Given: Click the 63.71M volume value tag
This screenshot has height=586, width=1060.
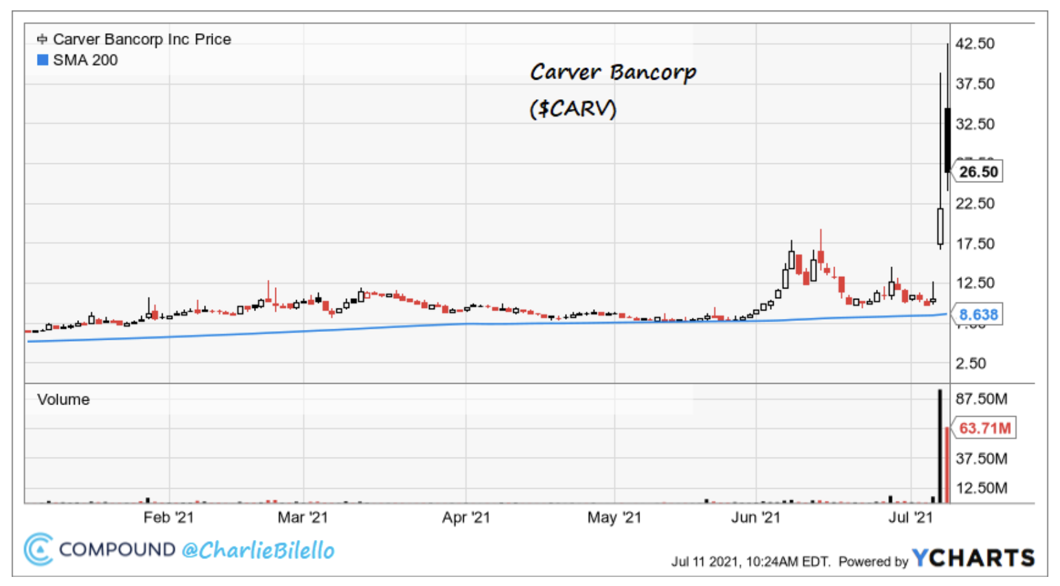Looking at the screenshot, I should [x=984, y=428].
